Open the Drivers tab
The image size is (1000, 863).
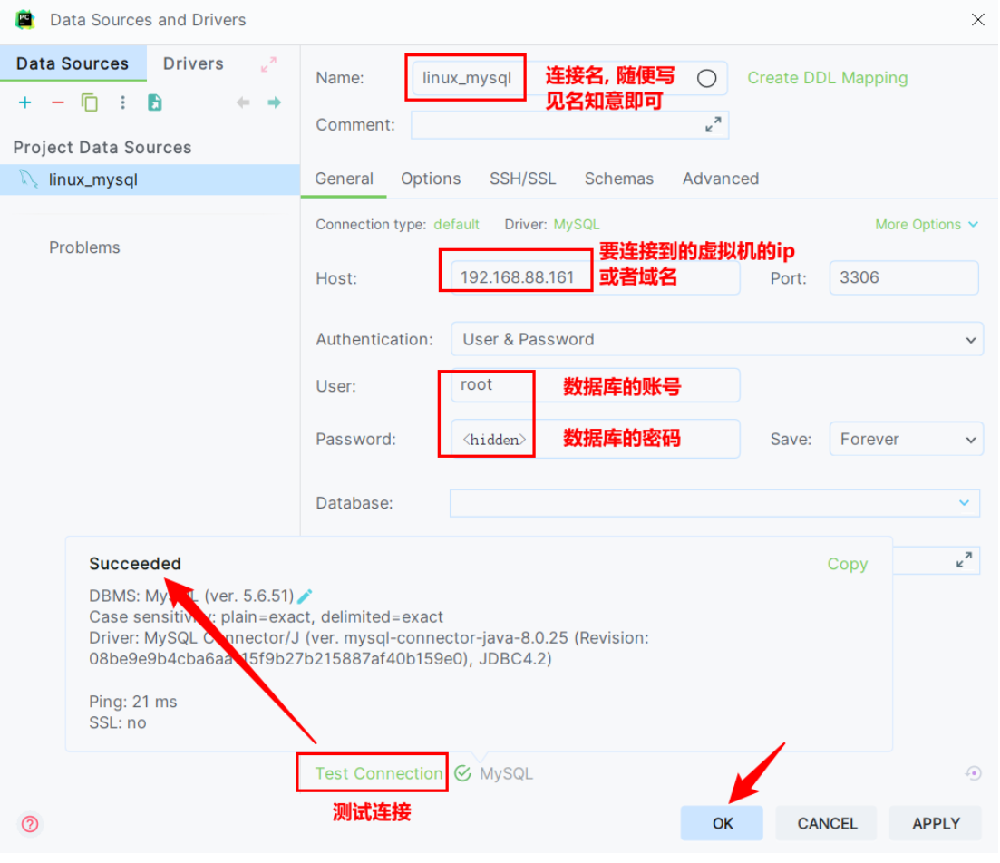pyautogui.click(x=192, y=63)
